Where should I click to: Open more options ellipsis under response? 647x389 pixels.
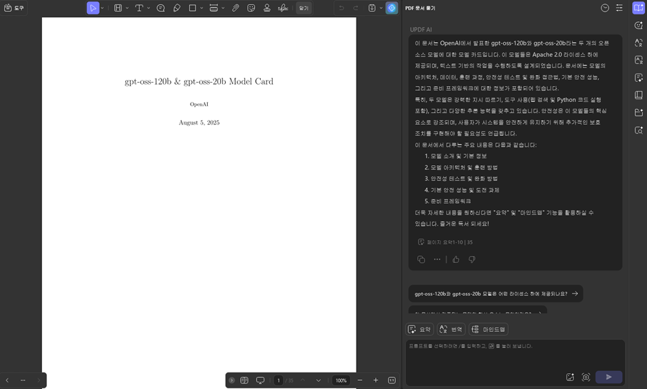(437, 260)
